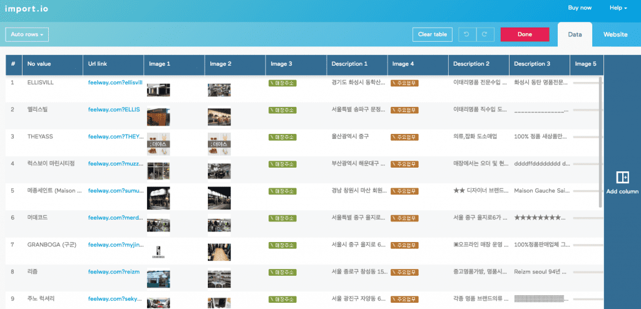Select the Url link column header
This screenshot has height=309, width=641.
point(113,64)
